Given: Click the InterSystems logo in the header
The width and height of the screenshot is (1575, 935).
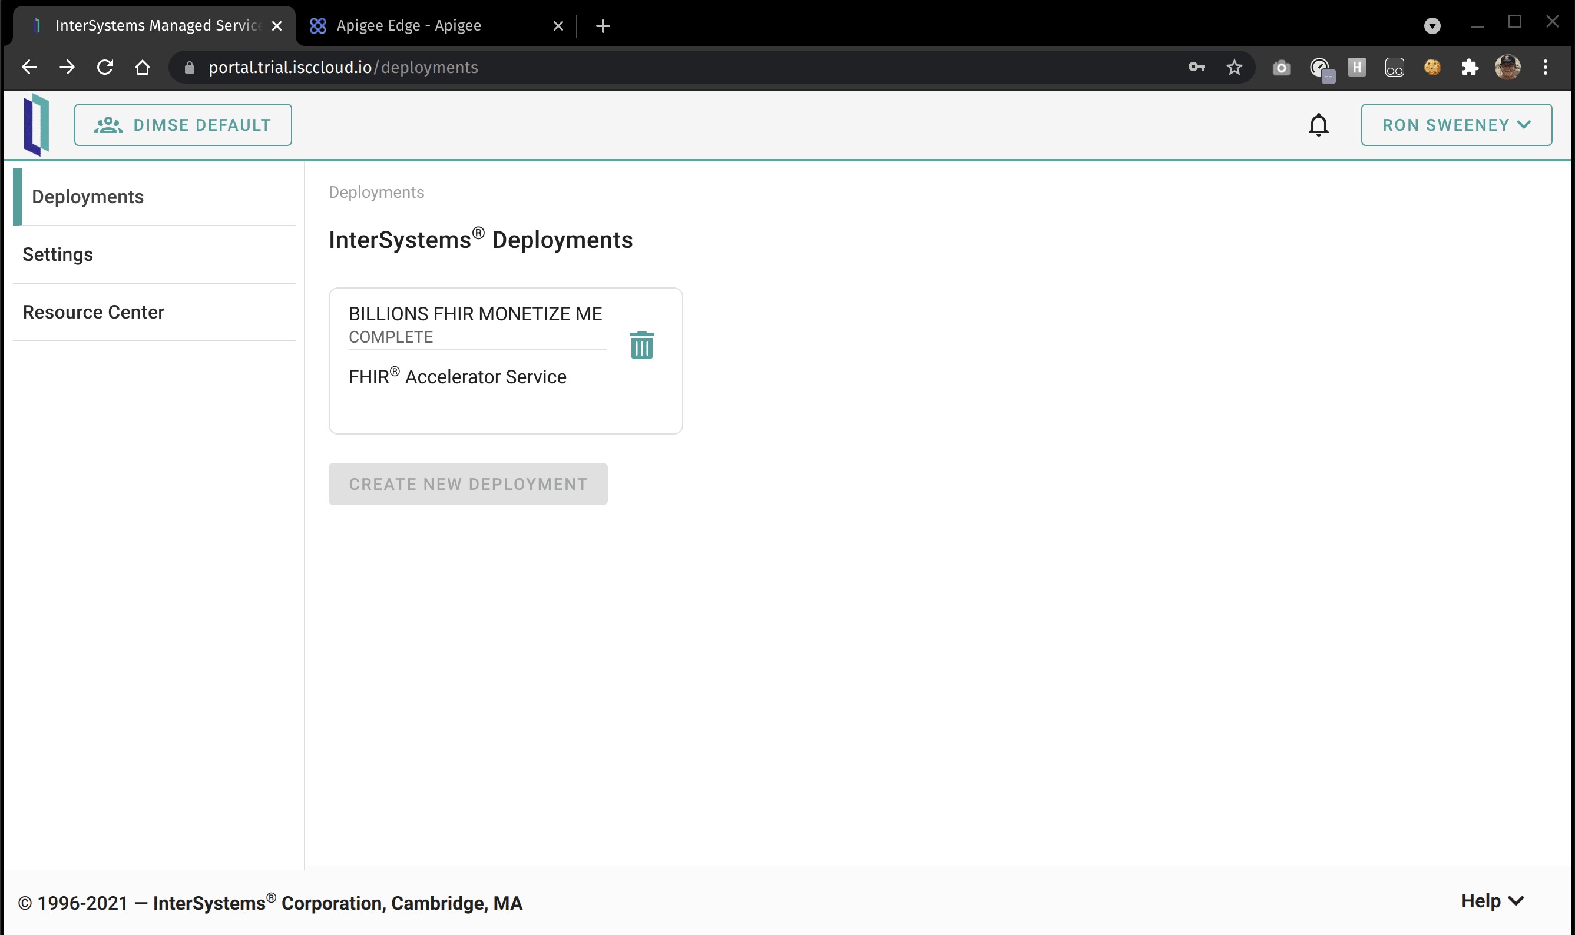Looking at the screenshot, I should (36, 125).
